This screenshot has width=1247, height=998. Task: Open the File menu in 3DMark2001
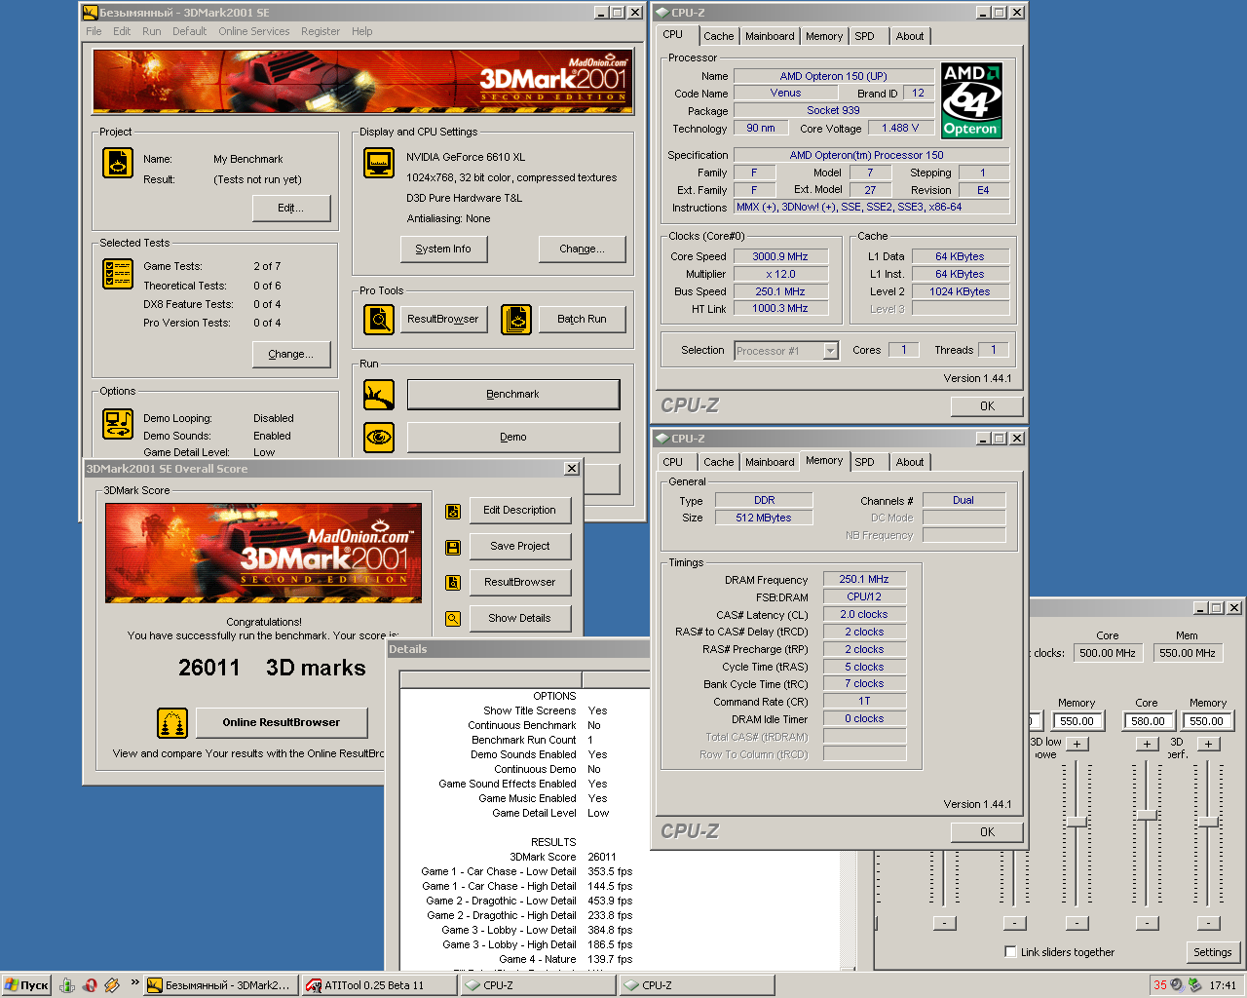coord(94,31)
